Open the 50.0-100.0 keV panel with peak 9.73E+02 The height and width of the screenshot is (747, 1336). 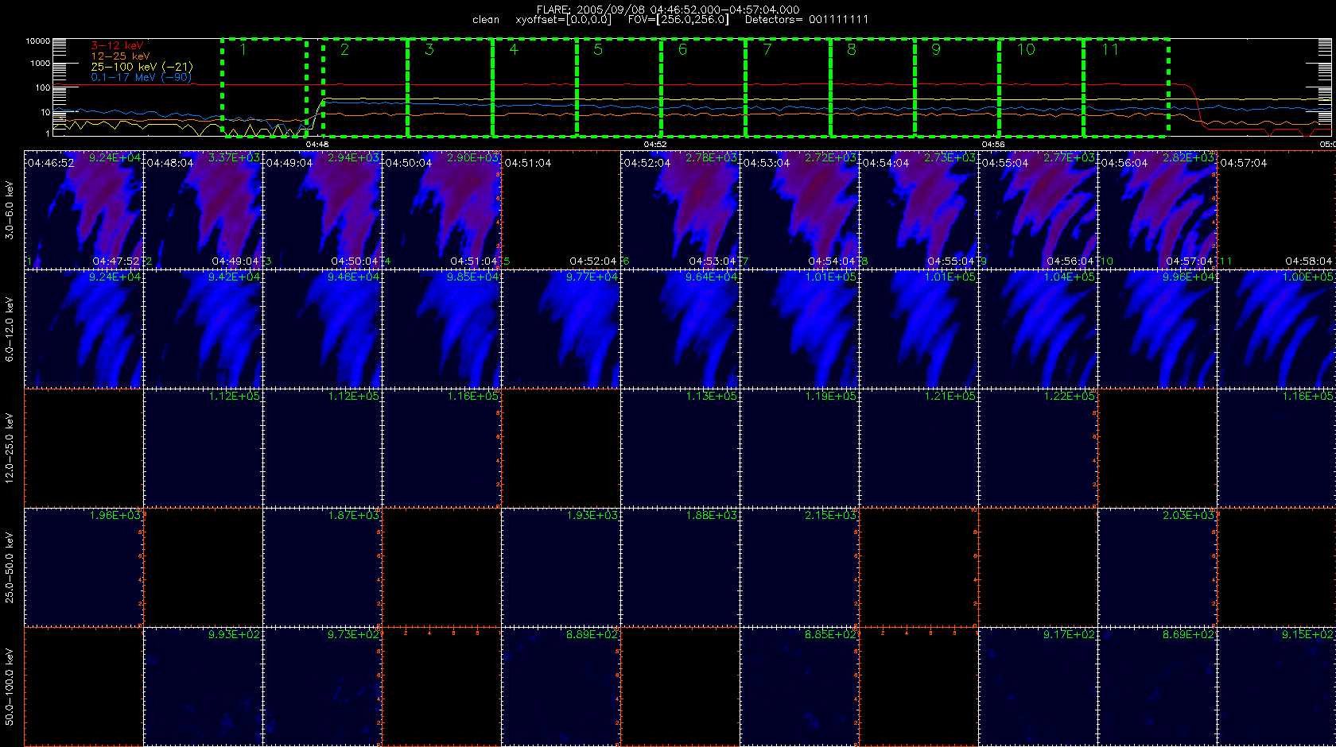click(323, 687)
